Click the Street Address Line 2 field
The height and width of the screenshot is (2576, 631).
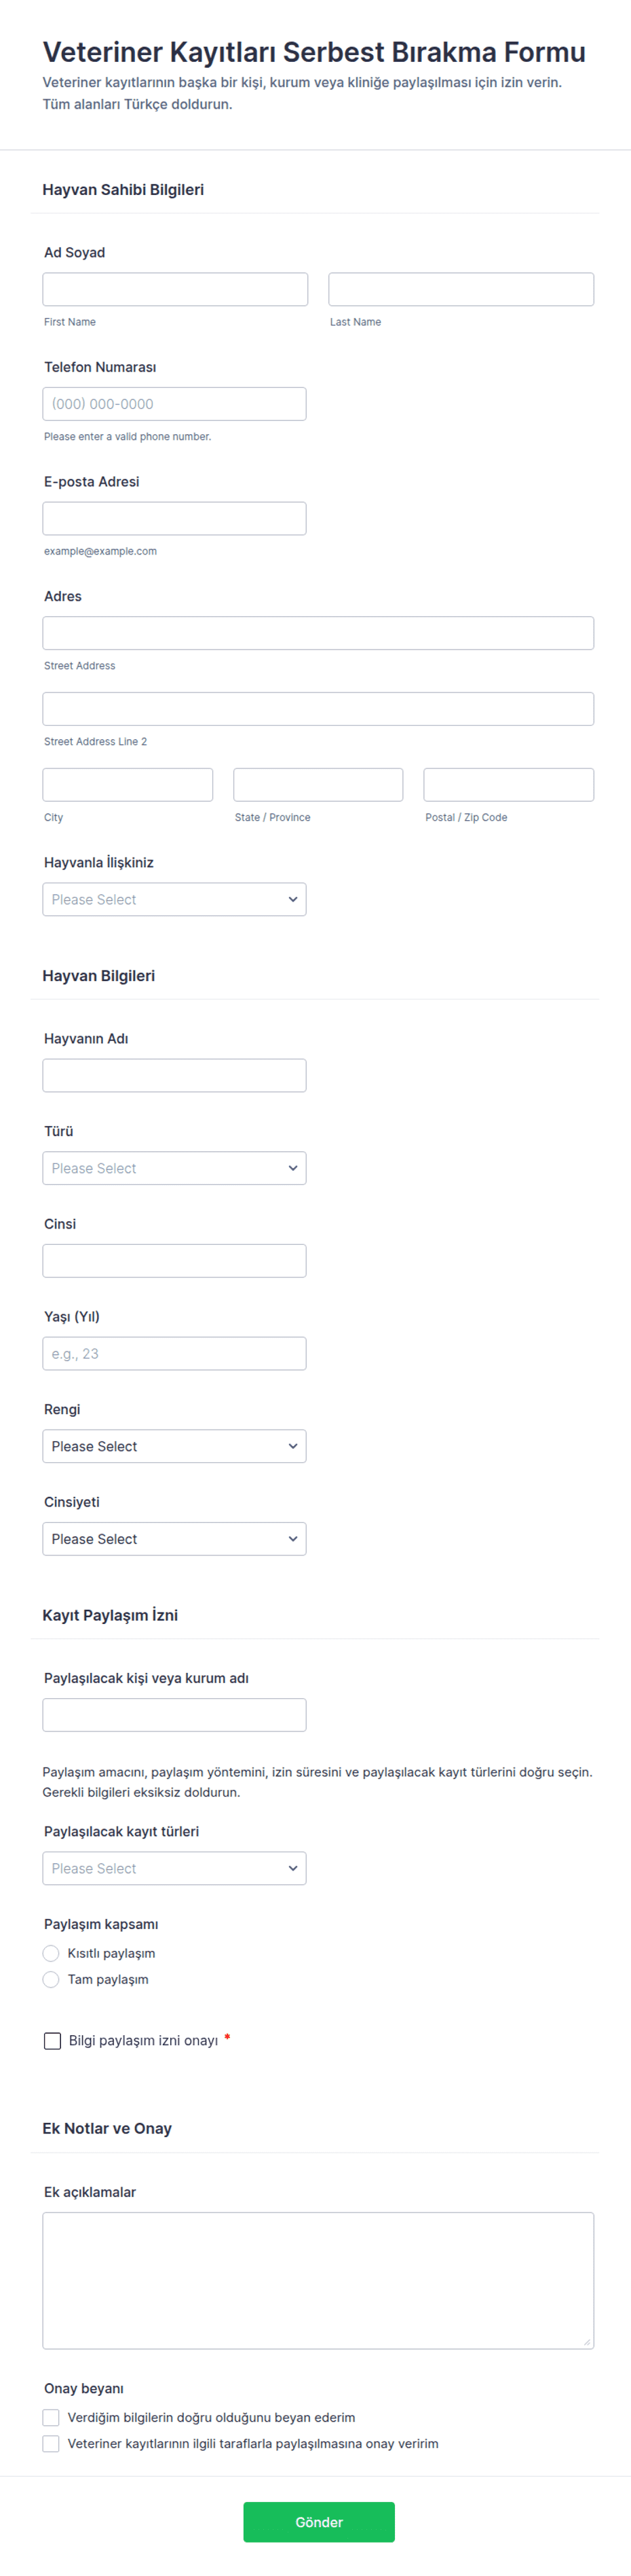[x=318, y=709]
